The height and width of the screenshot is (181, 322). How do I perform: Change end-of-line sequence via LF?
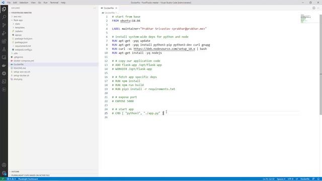[297, 179]
